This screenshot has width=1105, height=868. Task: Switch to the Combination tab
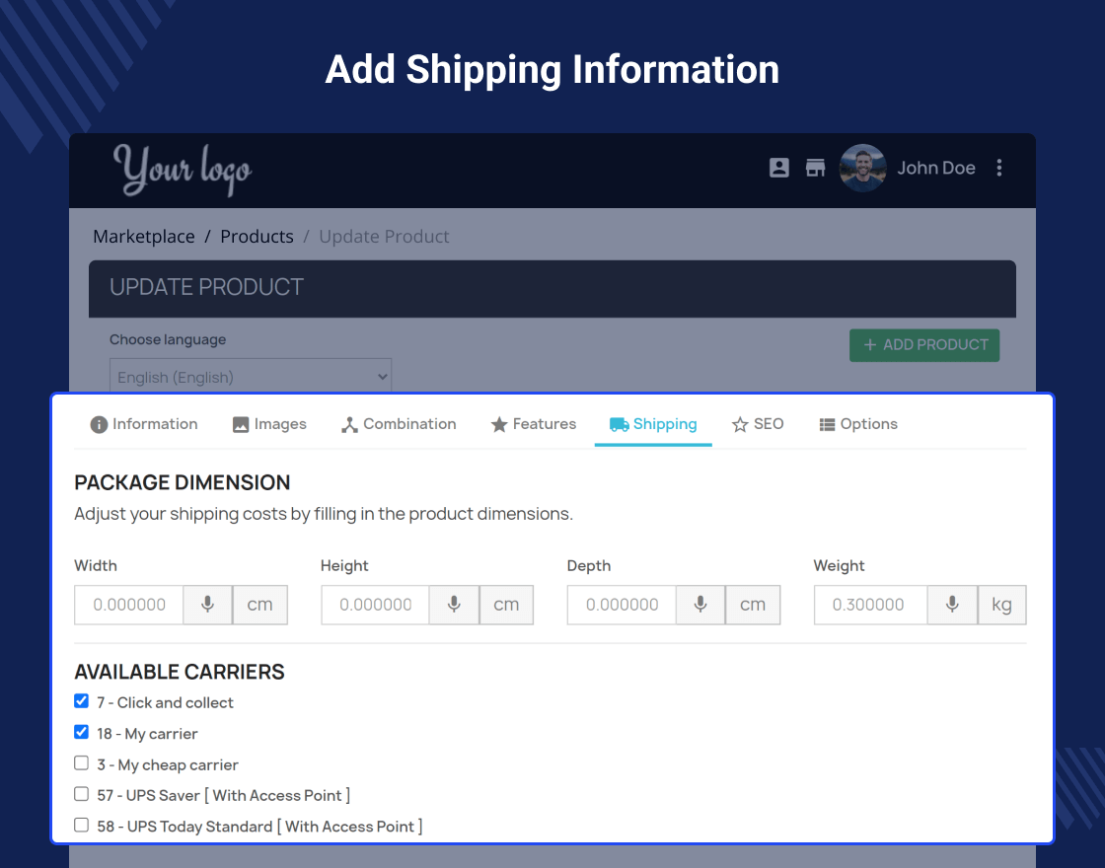click(399, 424)
